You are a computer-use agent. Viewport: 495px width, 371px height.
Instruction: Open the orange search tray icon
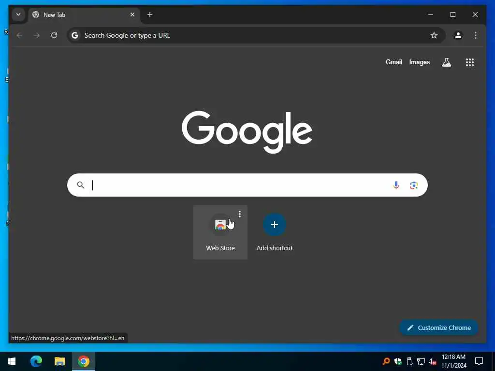[386, 361]
